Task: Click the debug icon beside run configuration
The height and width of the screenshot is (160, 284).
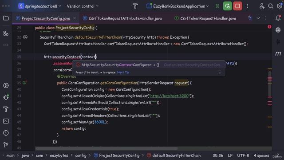Action: click(x=217, y=6)
